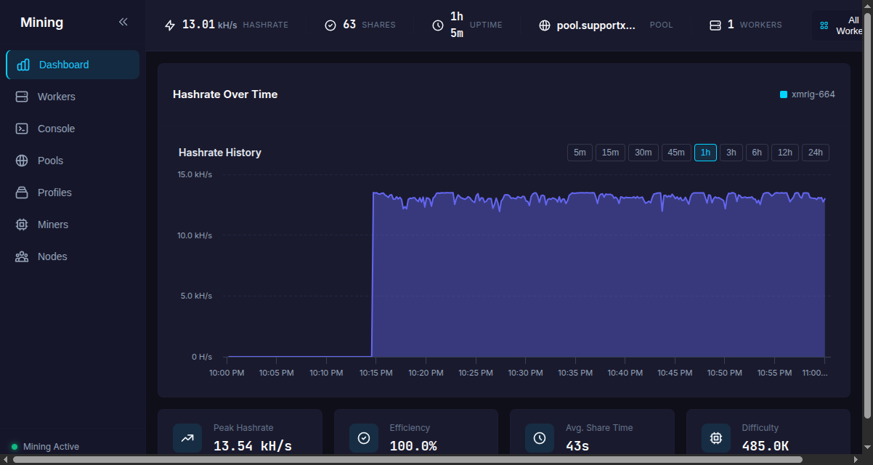Set hashrate history to 24h
The width and height of the screenshot is (873, 465).
click(x=815, y=153)
